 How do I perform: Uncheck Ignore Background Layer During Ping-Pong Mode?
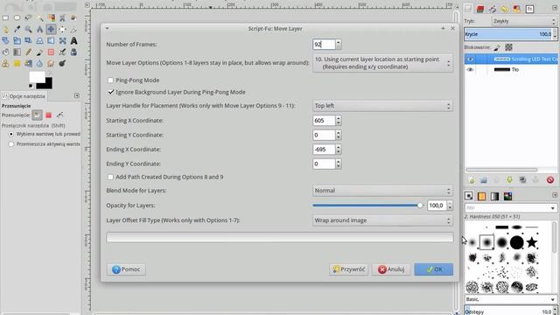pos(111,92)
